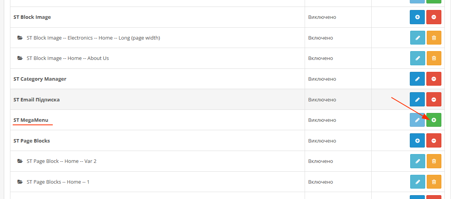The height and width of the screenshot is (199, 451).
Task: Edit ST Page Block Home Var 2
Action: [417, 161]
